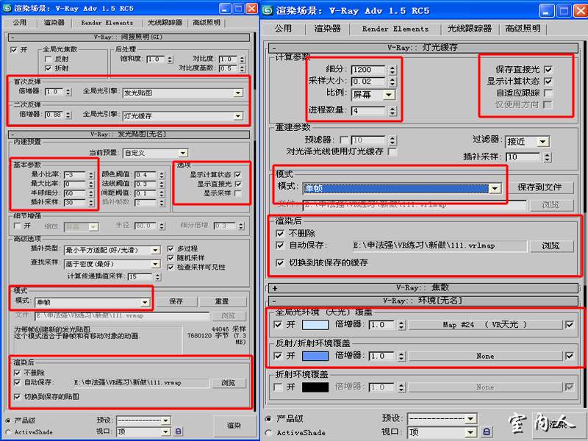Toggle the 折射 caustics checkbox
The height and width of the screenshot is (441, 588).
click(48, 68)
